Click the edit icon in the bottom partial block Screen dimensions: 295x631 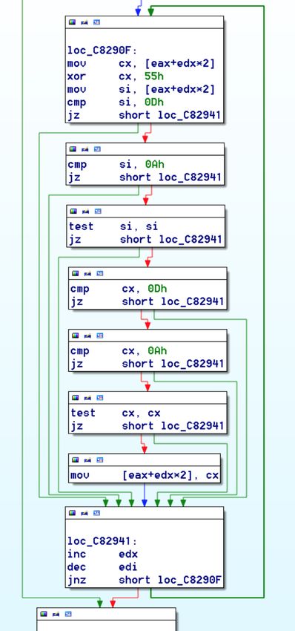(x=56, y=614)
